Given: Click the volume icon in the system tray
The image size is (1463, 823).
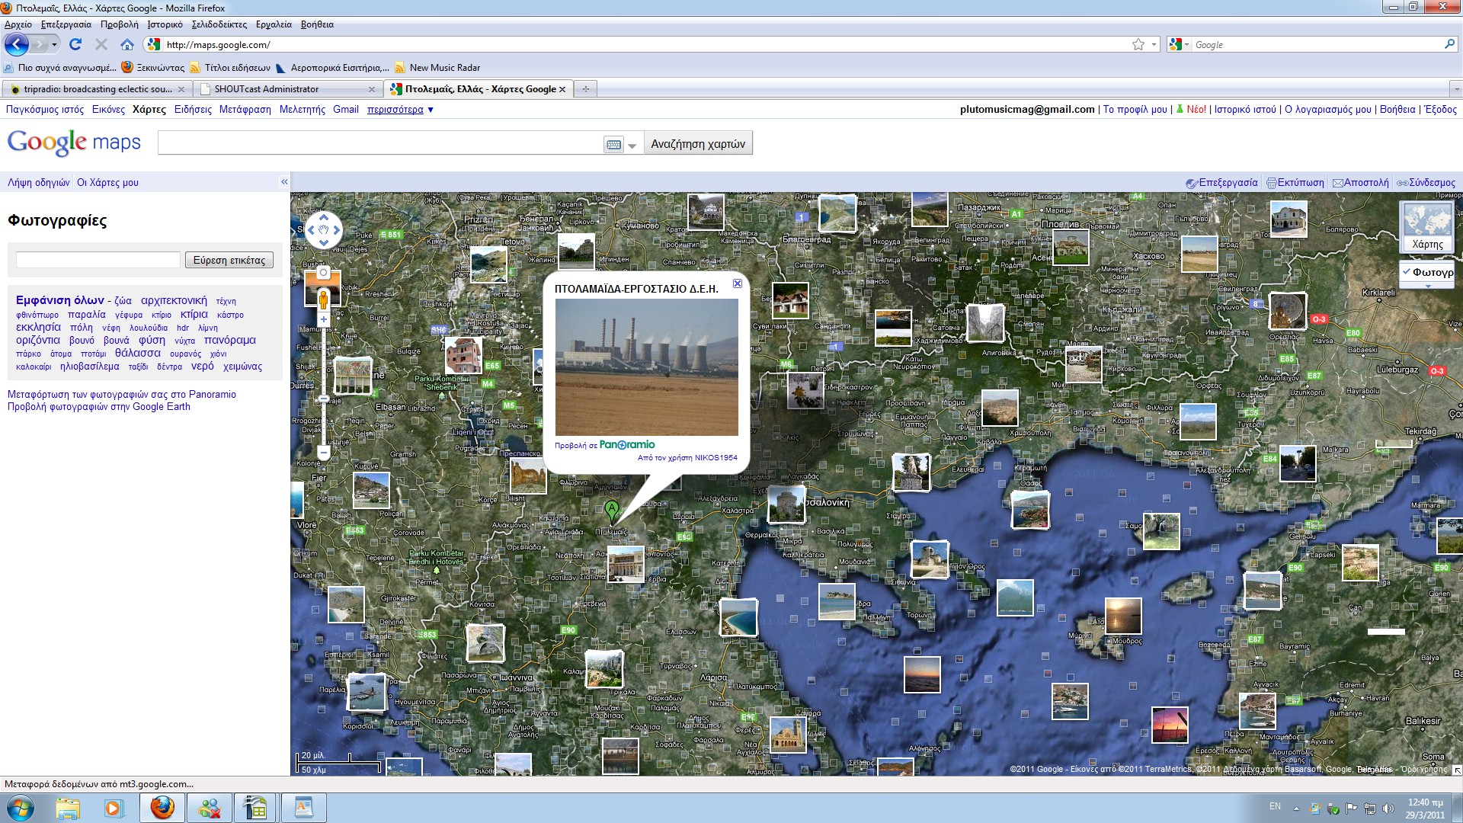Looking at the screenshot, I should pyautogui.click(x=1388, y=809).
